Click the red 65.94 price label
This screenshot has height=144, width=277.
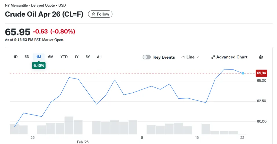[261, 73]
